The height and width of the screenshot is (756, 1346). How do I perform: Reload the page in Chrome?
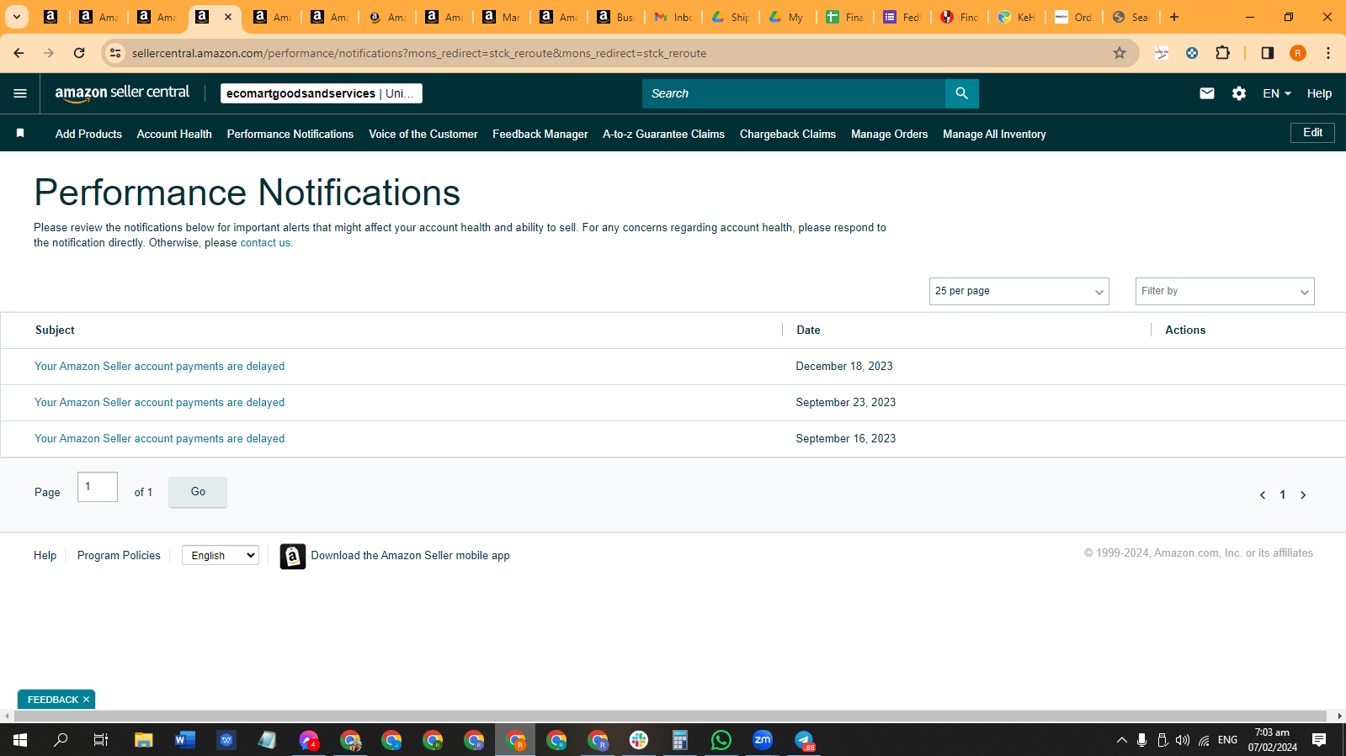point(79,53)
